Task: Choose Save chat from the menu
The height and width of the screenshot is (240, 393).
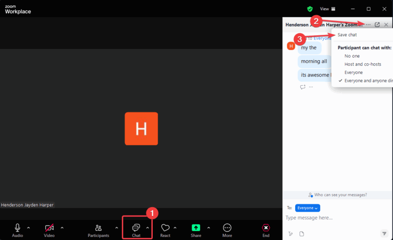Action: tap(347, 35)
